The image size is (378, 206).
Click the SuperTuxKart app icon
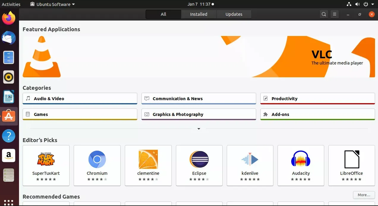tap(46, 159)
